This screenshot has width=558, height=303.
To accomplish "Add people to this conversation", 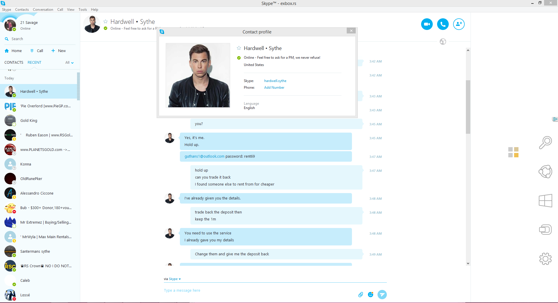I will pyautogui.click(x=459, y=24).
